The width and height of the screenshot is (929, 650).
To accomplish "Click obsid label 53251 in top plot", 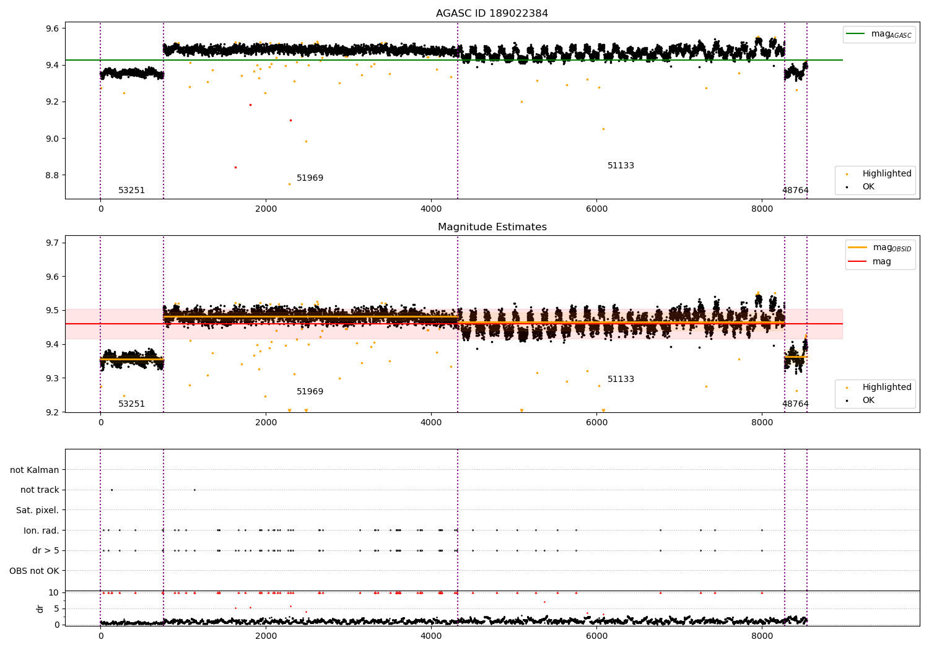I will click(131, 190).
